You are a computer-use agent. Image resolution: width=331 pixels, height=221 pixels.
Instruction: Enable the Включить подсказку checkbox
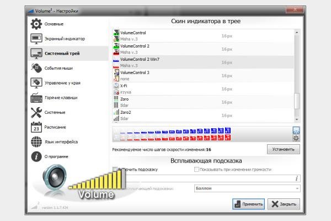pyautogui.click(x=115, y=169)
